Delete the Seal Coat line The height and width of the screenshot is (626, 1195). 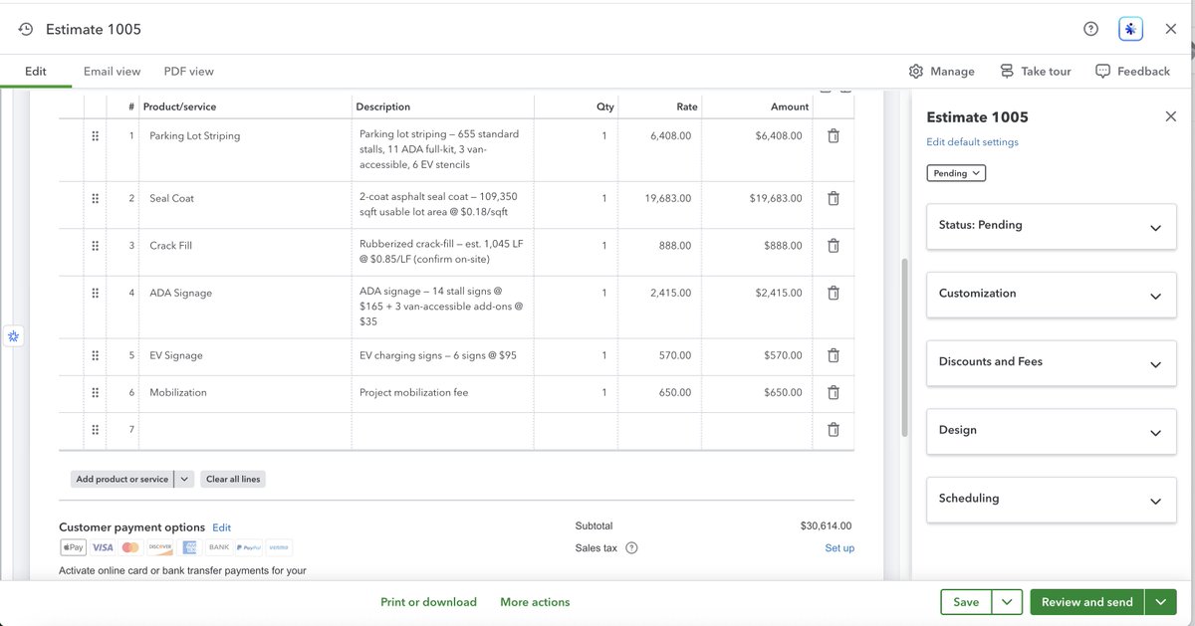coord(834,198)
